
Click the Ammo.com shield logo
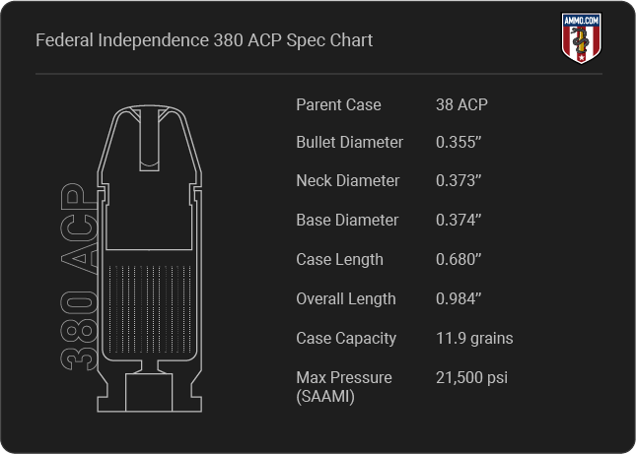tap(581, 37)
